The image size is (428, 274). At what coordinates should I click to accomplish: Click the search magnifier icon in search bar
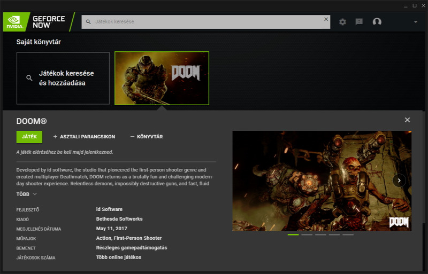click(x=88, y=22)
